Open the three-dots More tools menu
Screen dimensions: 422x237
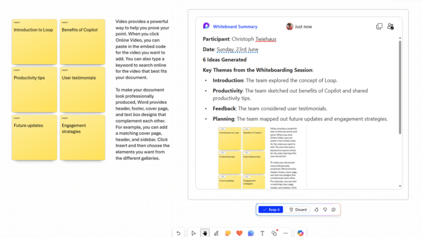(285, 233)
